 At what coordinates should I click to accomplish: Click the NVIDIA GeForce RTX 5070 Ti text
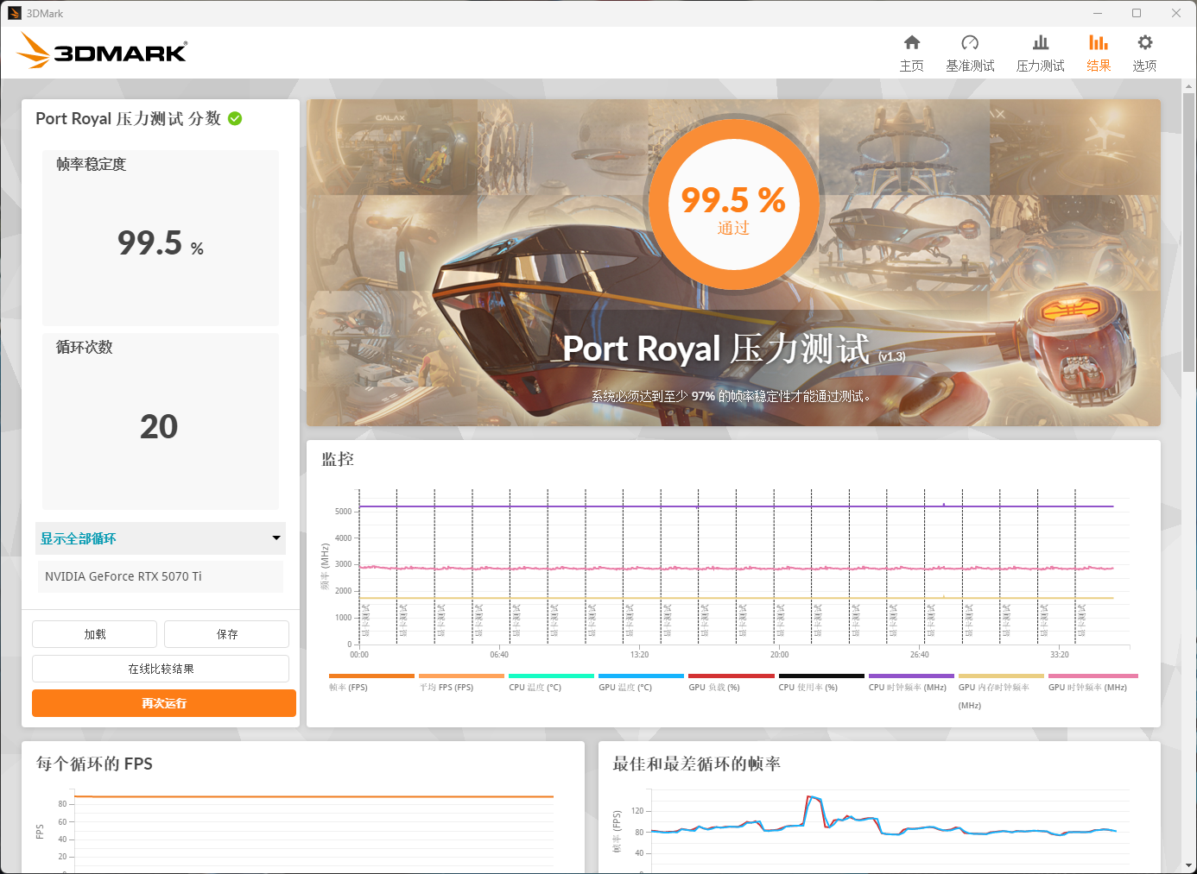(x=123, y=576)
